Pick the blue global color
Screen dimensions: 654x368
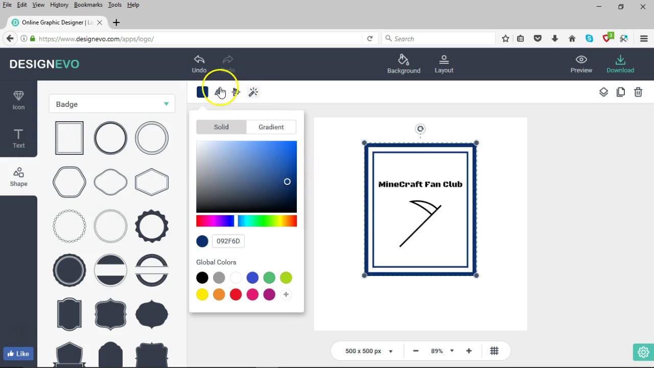click(252, 278)
